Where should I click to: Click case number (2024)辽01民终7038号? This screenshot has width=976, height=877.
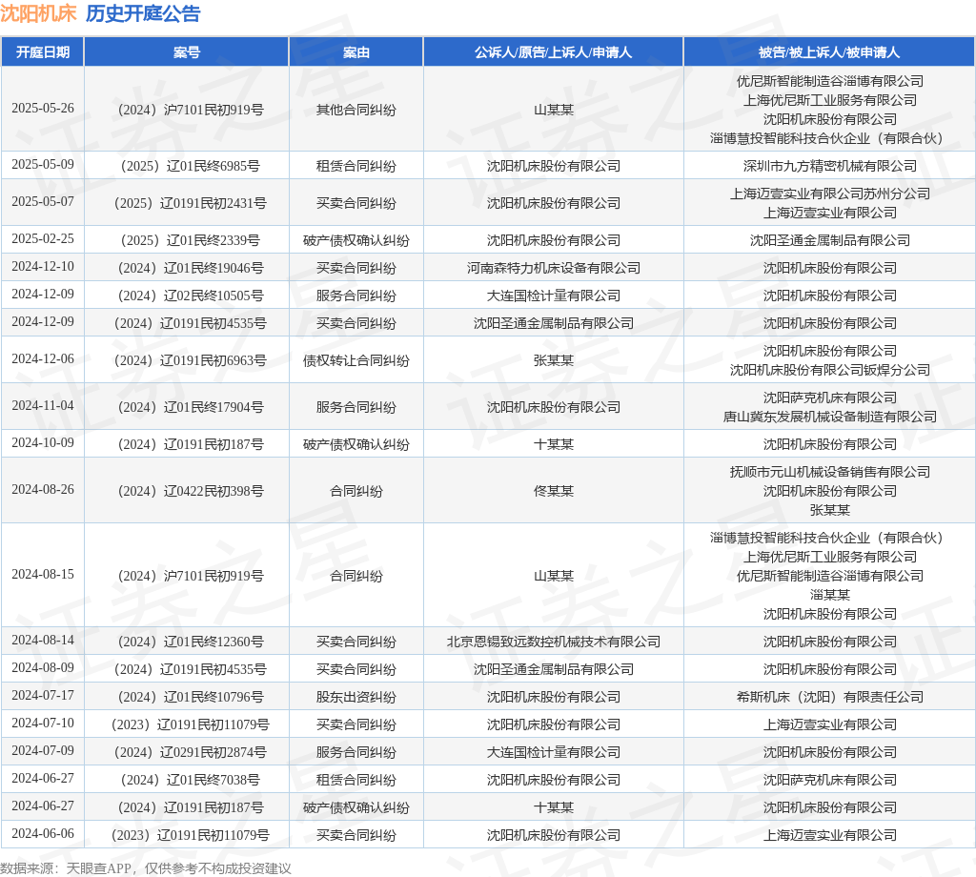pyautogui.click(x=190, y=780)
